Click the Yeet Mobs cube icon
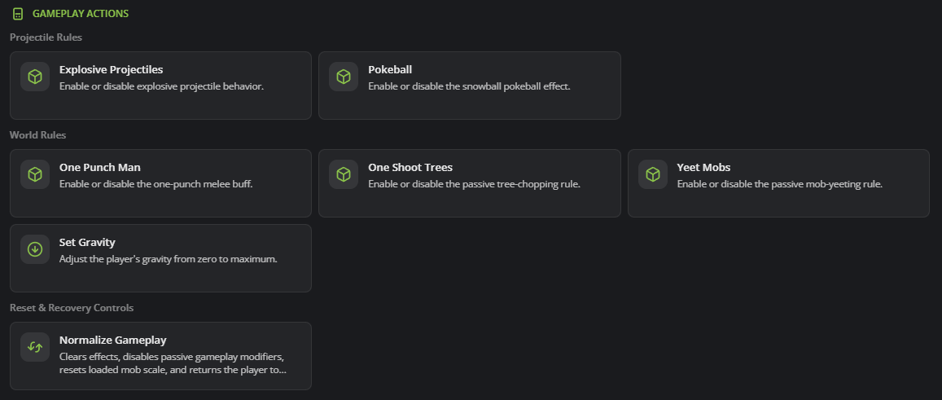 (x=653, y=174)
